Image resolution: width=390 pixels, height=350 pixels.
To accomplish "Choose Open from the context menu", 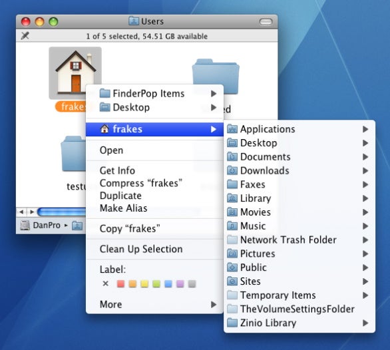I will point(154,150).
